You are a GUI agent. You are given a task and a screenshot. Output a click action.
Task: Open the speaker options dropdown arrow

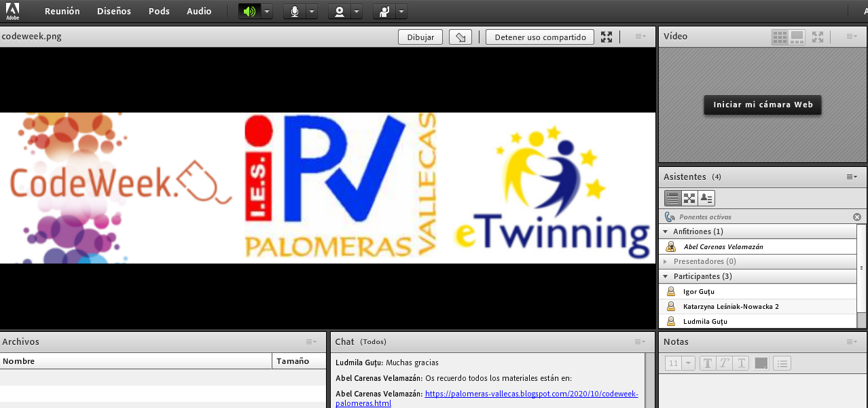(x=267, y=12)
